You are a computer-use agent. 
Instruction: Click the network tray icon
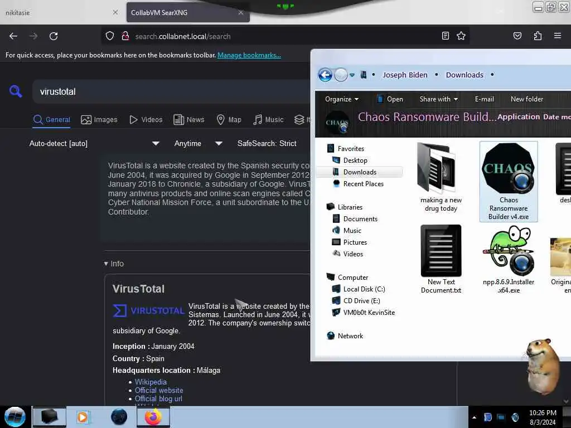[501, 417]
